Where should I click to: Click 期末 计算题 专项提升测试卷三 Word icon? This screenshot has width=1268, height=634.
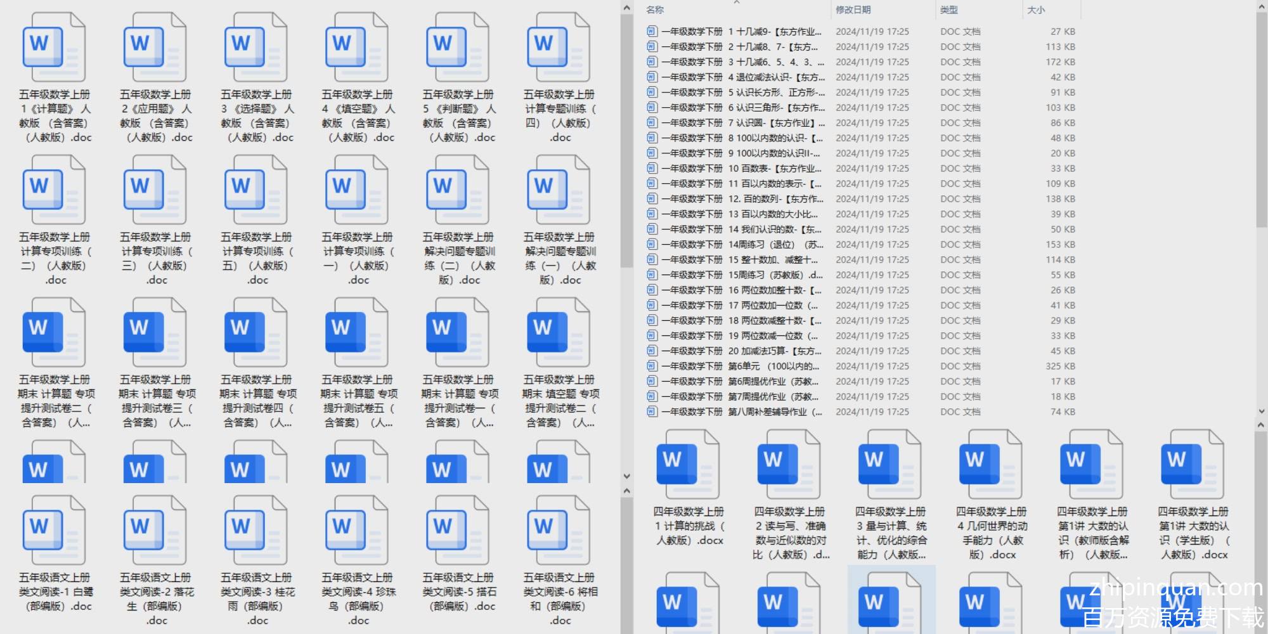click(x=155, y=333)
